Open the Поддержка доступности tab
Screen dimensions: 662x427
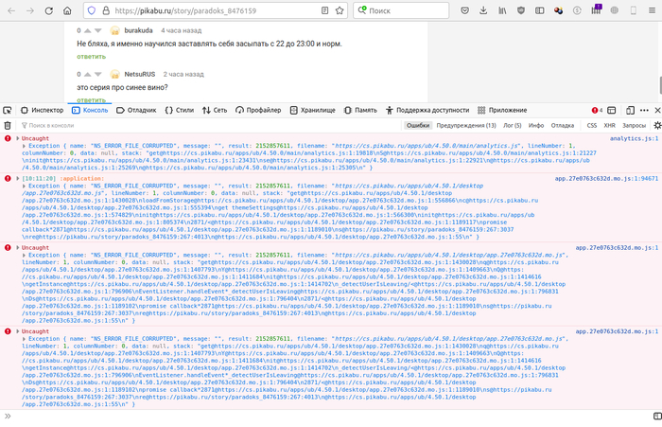[427, 110]
